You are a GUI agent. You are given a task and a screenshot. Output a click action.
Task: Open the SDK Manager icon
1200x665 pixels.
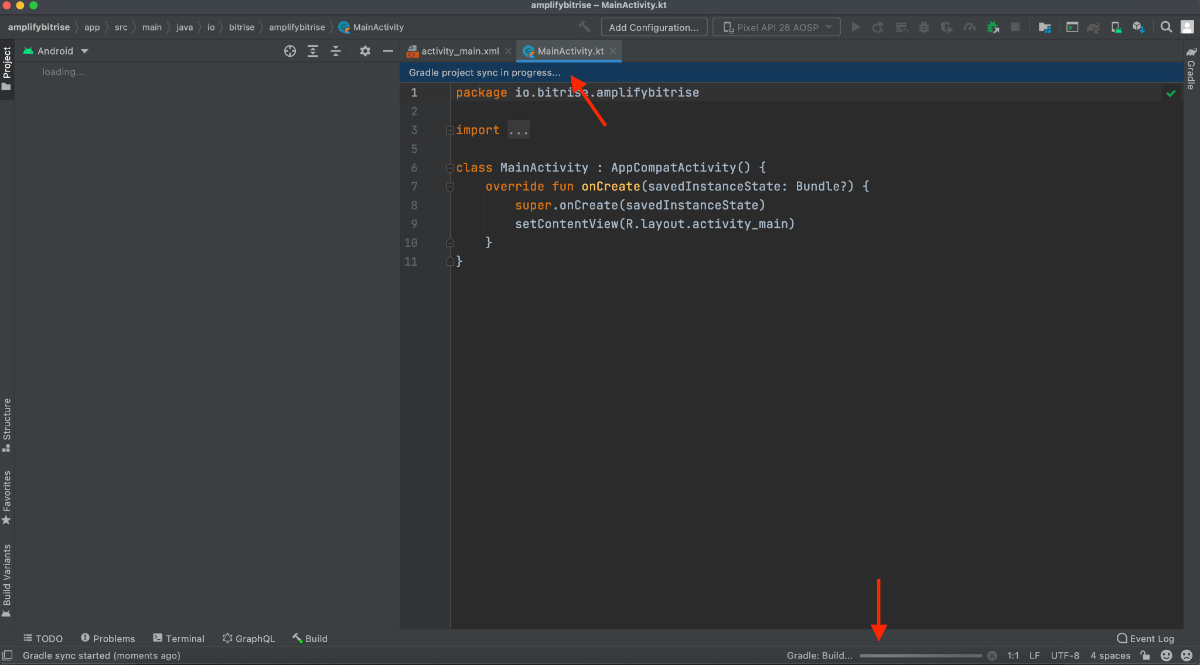coord(1138,27)
